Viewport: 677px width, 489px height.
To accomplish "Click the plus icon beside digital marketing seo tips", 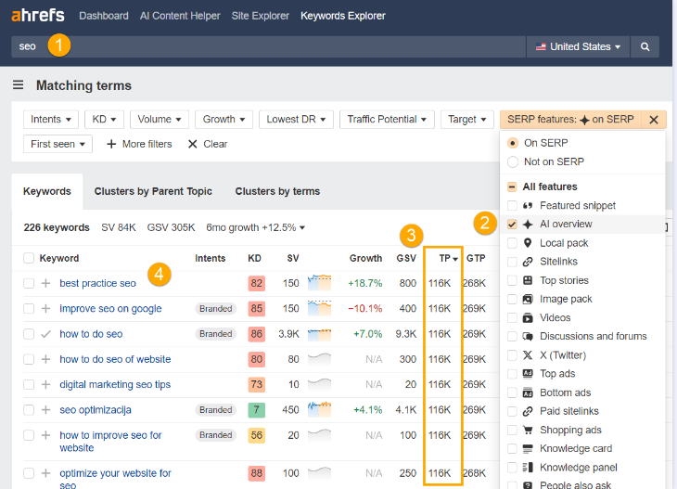I will point(45,384).
